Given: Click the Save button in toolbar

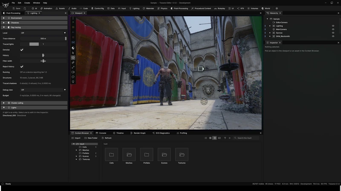Looking at the screenshot, I should point(16,9).
